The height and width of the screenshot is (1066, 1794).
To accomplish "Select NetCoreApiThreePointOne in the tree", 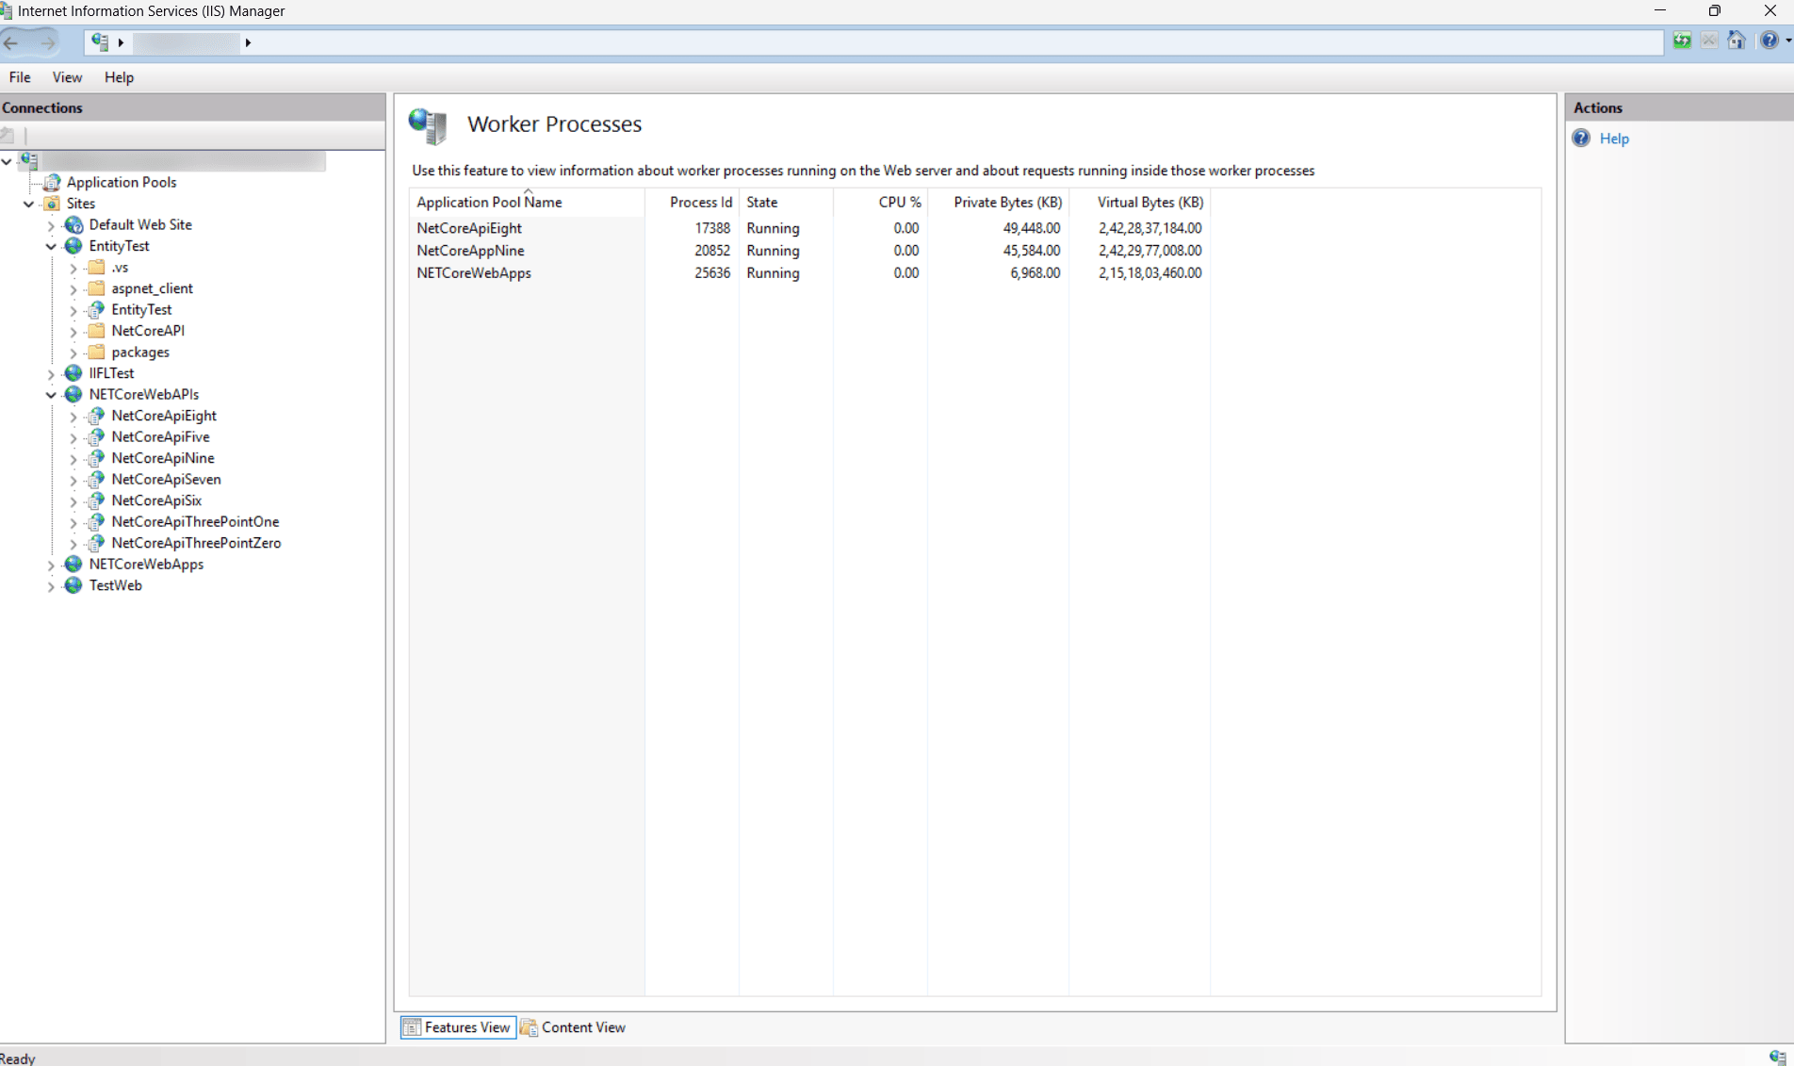I will 195,522.
